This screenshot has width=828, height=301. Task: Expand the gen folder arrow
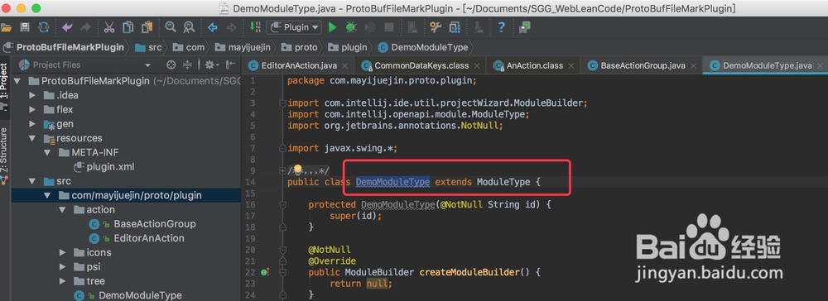32,124
